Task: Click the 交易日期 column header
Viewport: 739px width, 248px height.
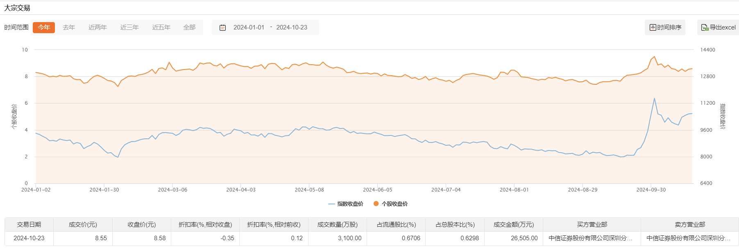Action: [29, 225]
